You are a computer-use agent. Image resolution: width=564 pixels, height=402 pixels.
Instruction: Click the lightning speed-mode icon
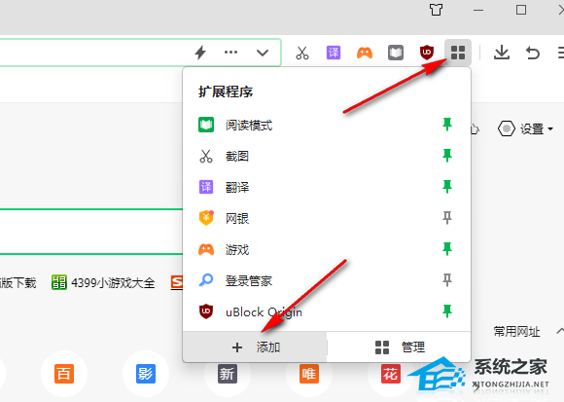click(200, 53)
